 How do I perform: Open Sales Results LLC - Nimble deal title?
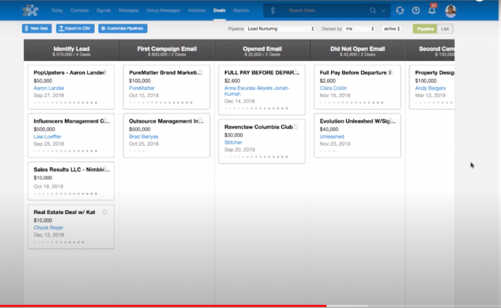click(71, 169)
